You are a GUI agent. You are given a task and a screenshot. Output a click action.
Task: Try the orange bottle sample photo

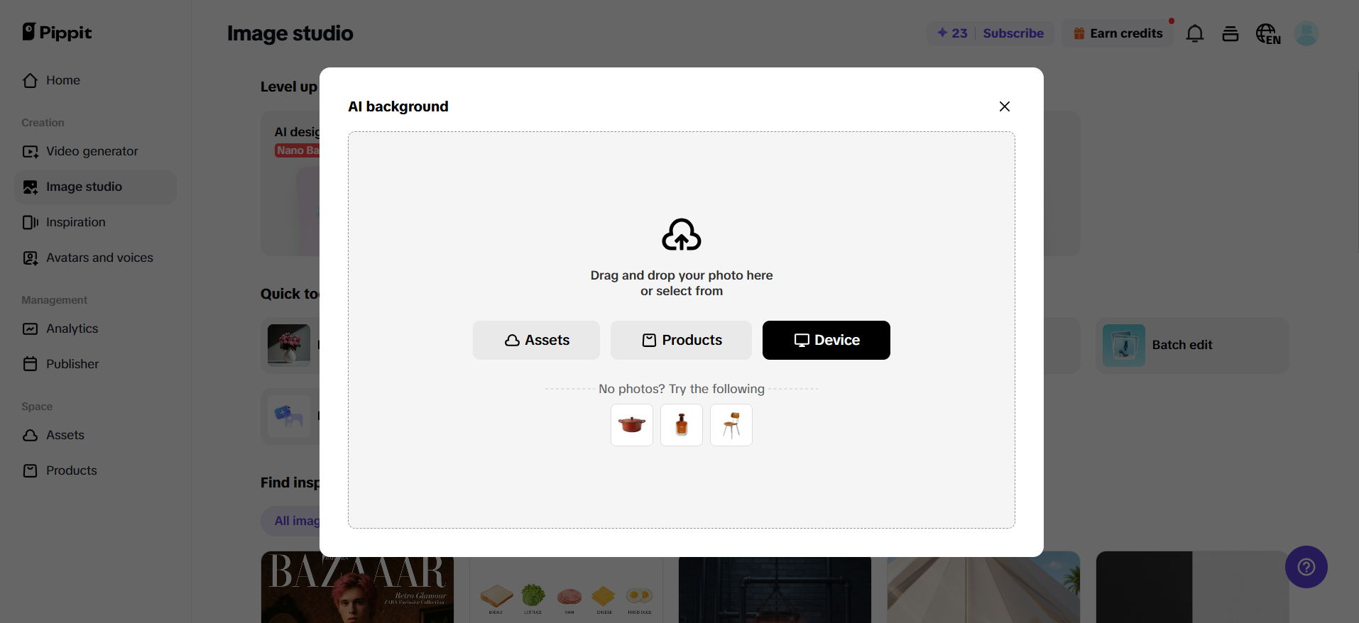point(682,425)
